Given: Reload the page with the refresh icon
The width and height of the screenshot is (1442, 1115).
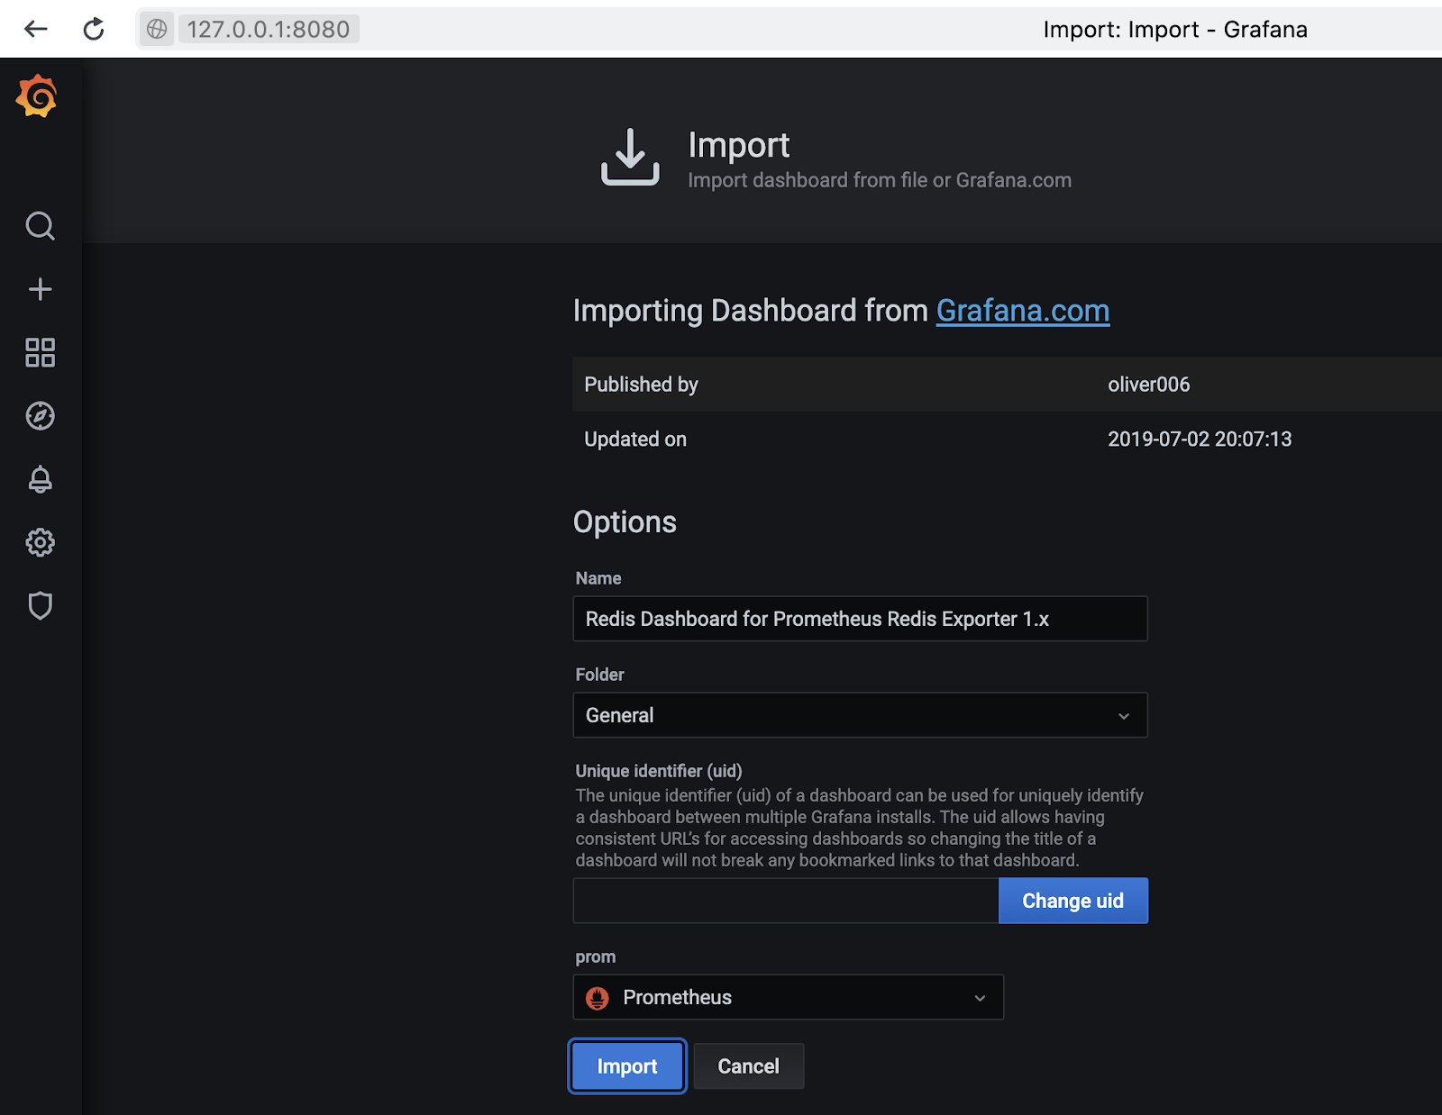Looking at the screenshot, I should coord(94,29).
